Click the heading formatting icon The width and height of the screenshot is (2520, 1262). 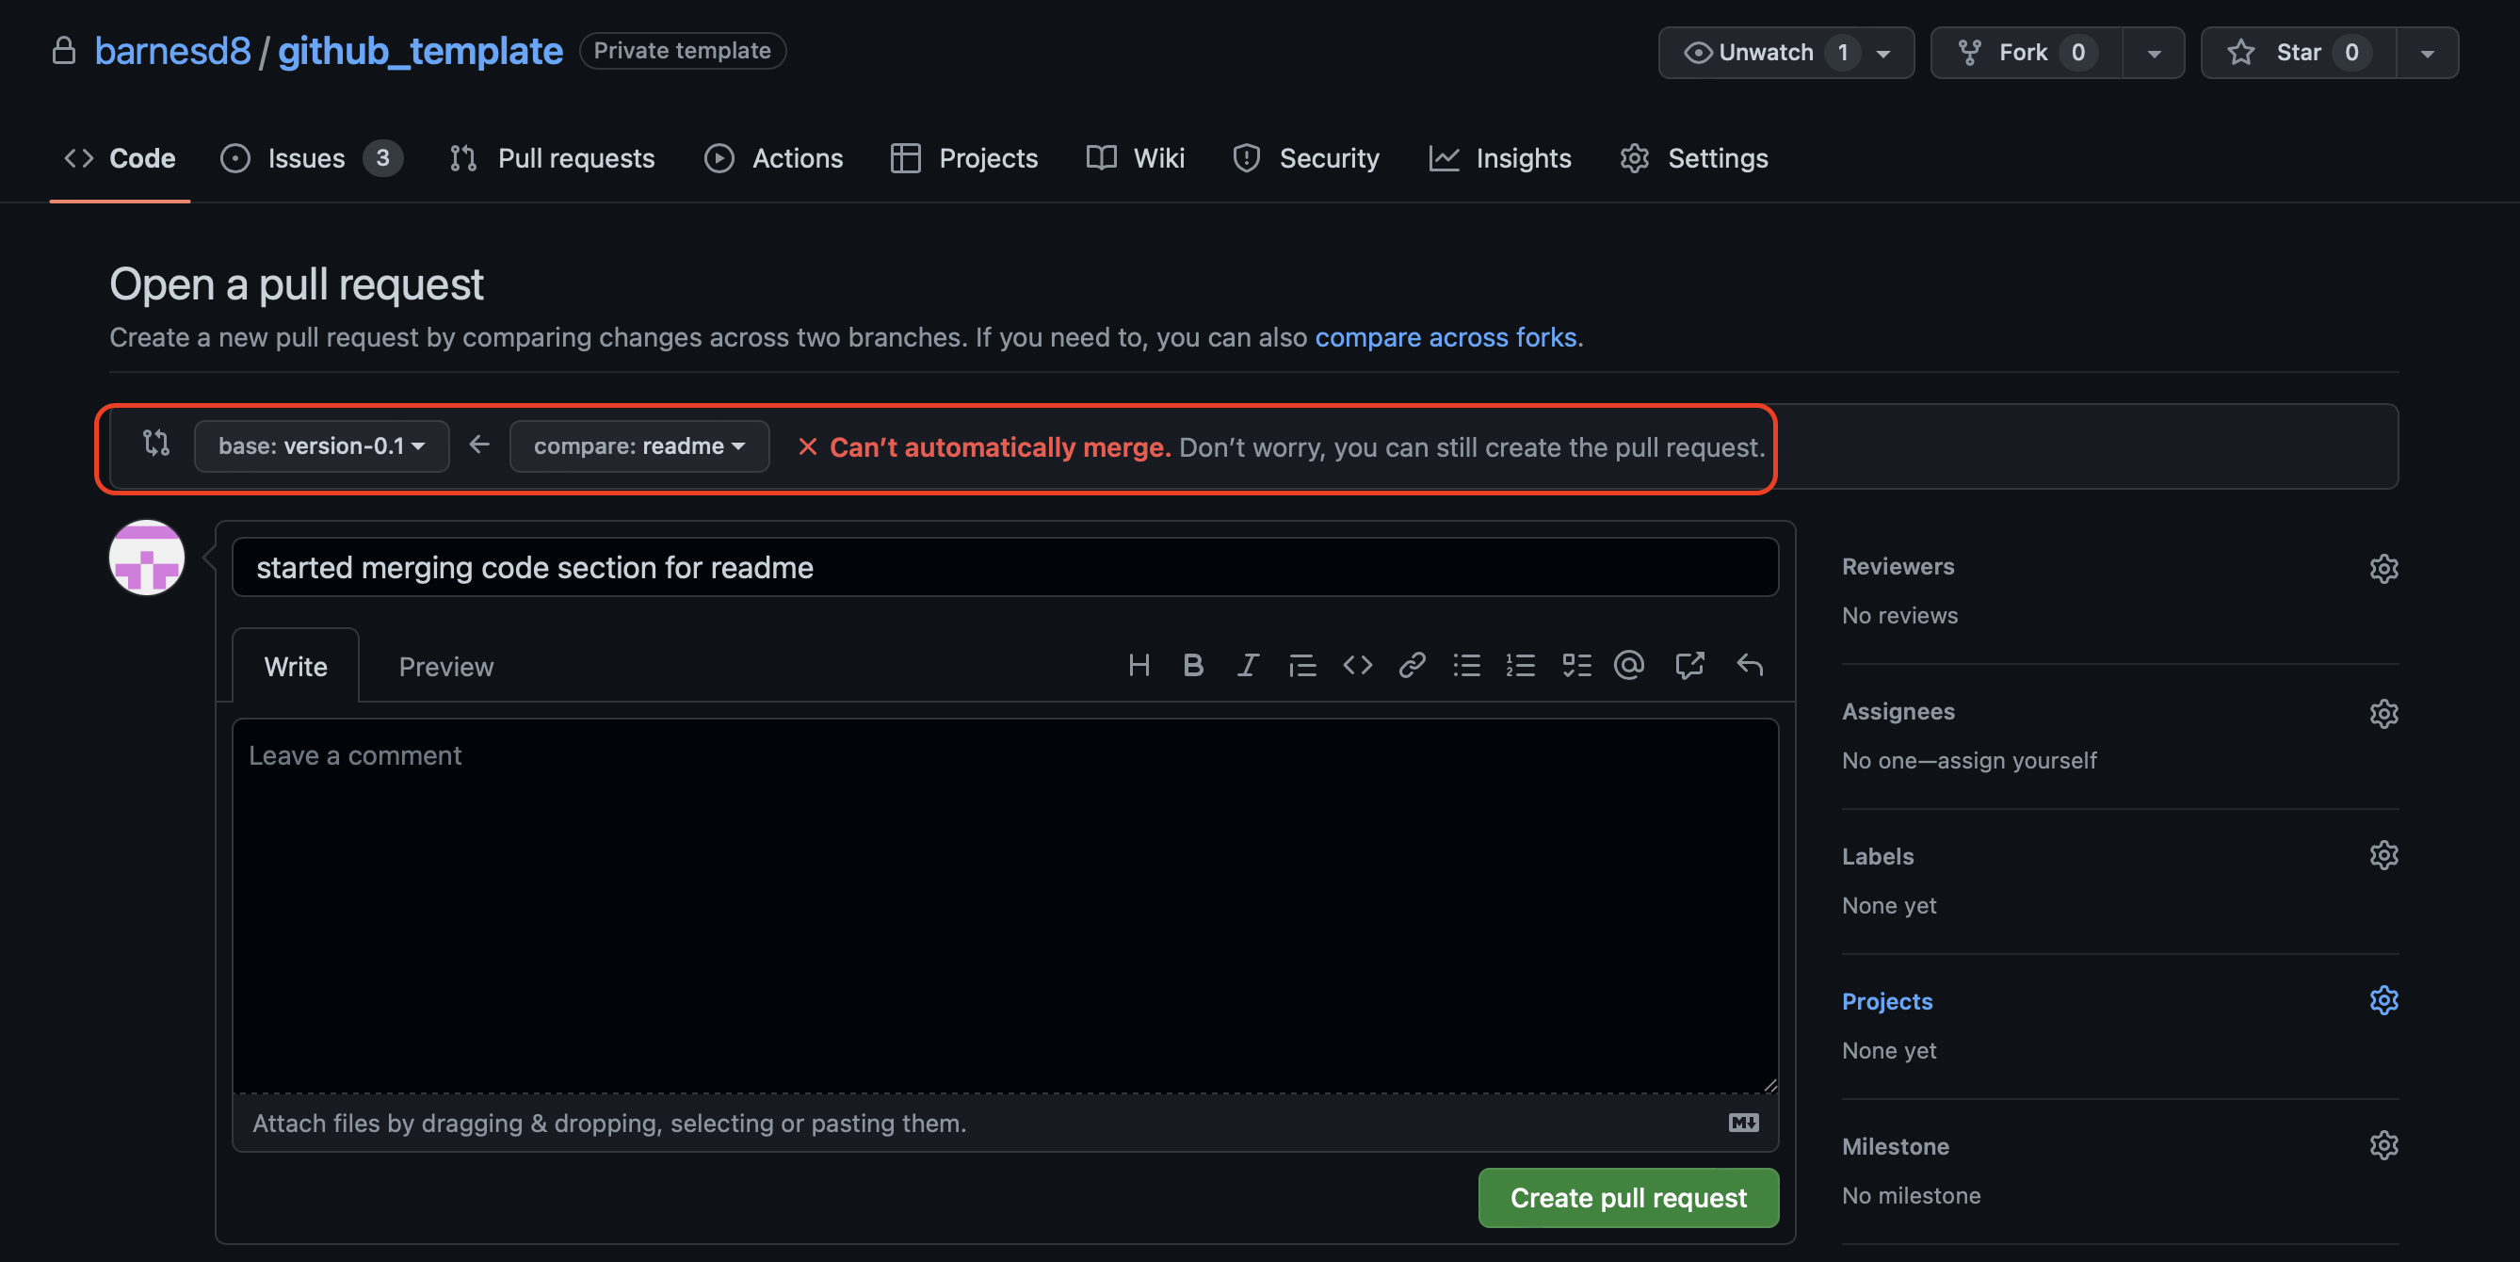tap(1138, 665)
